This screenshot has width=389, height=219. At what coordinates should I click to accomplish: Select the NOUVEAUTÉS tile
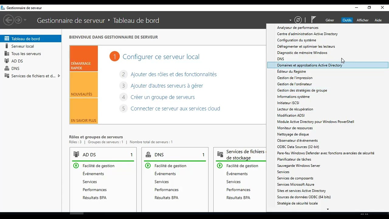84,85
